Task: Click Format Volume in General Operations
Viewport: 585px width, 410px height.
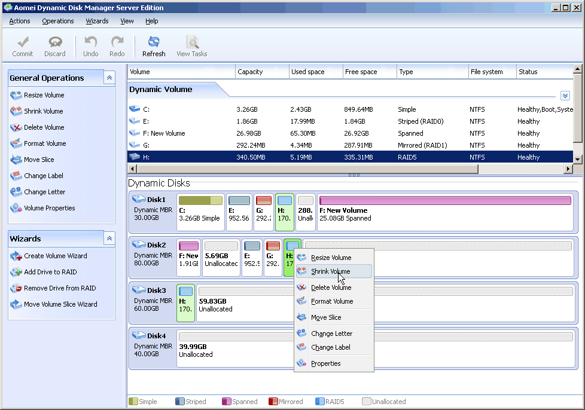Action: [x=45, y=143]
